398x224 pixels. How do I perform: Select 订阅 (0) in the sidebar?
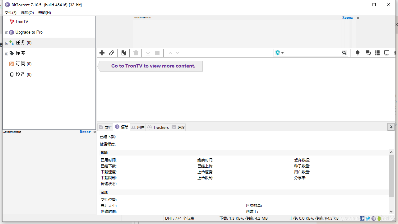49,64
